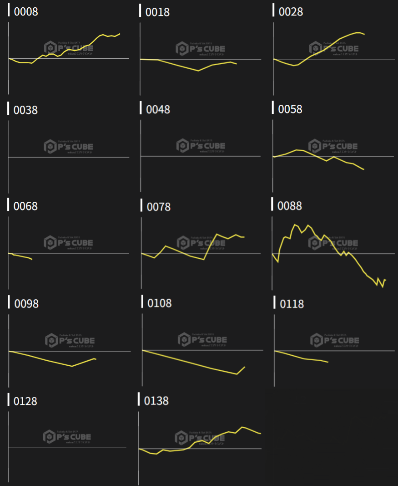This screenshot has width=398, height=486.
Task: Click the machine number label 0088
Action: [x=289, y=206]
